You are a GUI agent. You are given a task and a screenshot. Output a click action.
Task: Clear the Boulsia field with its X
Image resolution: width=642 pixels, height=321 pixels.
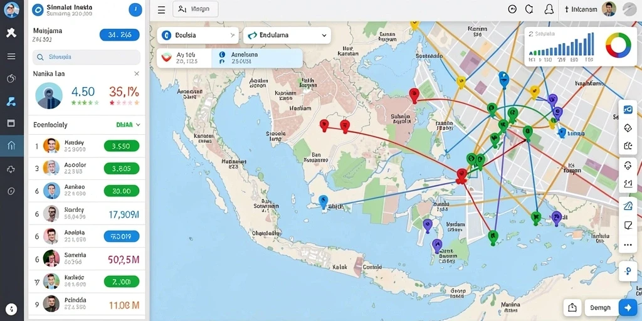[x=233, y=35]
